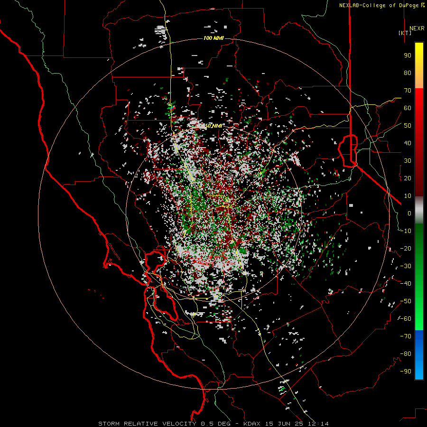Click the -10 knot scale value
Screen dimensions: 427x427
tap(406, 231)
